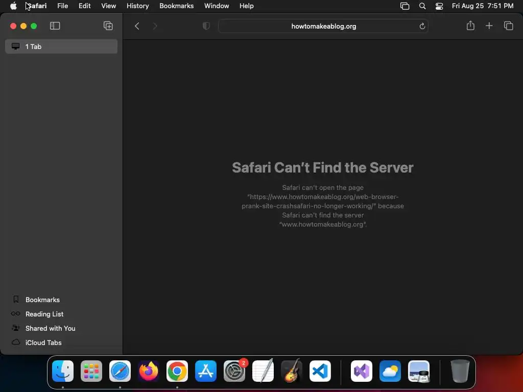Click Safari icon in the Dock
This screenshot has width=523, height=392.
click(x=120, y=371)
